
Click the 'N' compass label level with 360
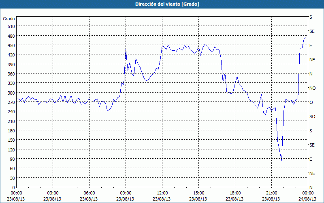coord(311,74)
